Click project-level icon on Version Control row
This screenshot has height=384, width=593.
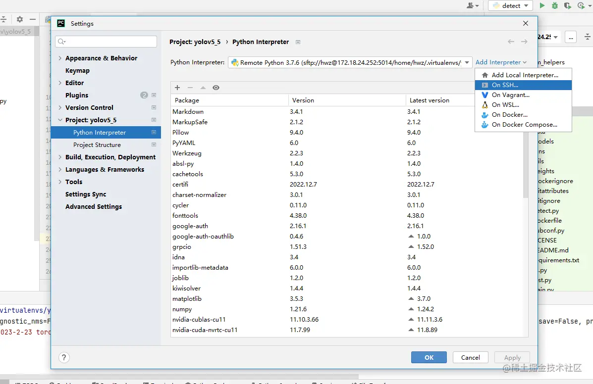click(x=154, y=107)
